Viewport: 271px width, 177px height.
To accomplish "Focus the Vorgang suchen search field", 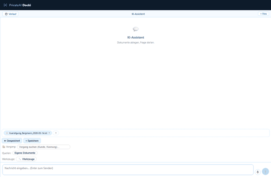I will [43, 147].
